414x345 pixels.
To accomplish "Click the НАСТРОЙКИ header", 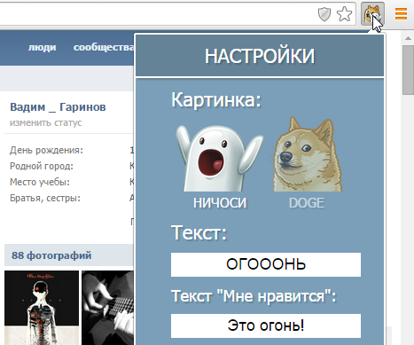I will (260, 56).
